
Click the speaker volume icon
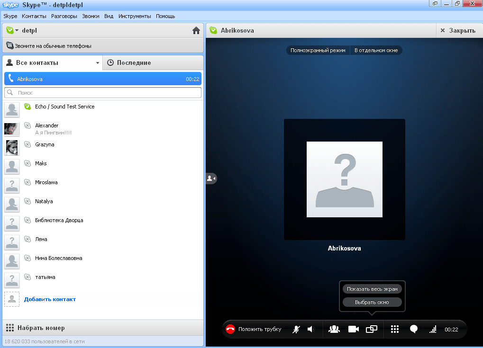(x=311, y=330)
